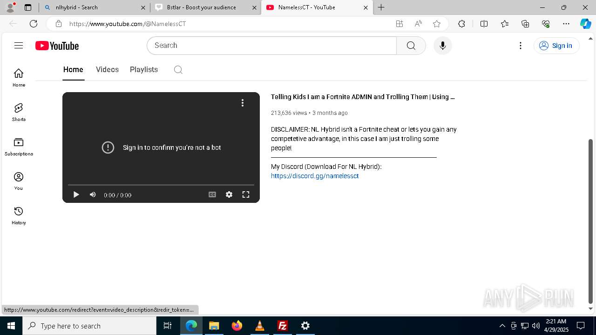Open tab actions menu icon

pos(28,7)
